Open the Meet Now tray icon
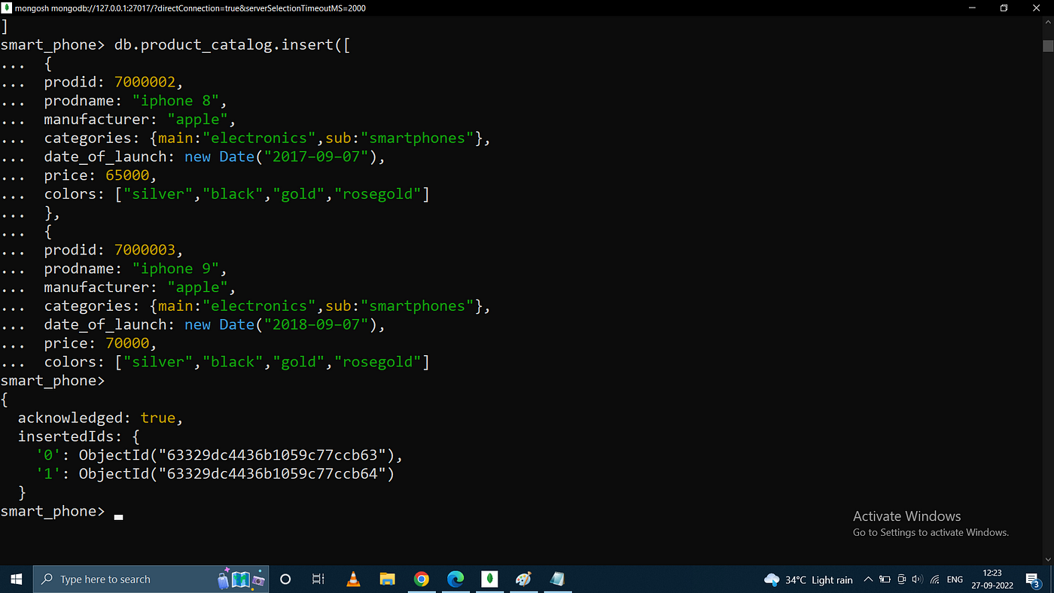Viewport: 1054px width, 593px height. pos(901,579)
